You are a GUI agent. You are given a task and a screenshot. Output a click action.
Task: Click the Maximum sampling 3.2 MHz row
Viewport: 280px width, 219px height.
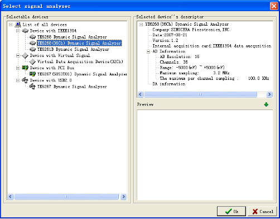(x=195, y=73)
